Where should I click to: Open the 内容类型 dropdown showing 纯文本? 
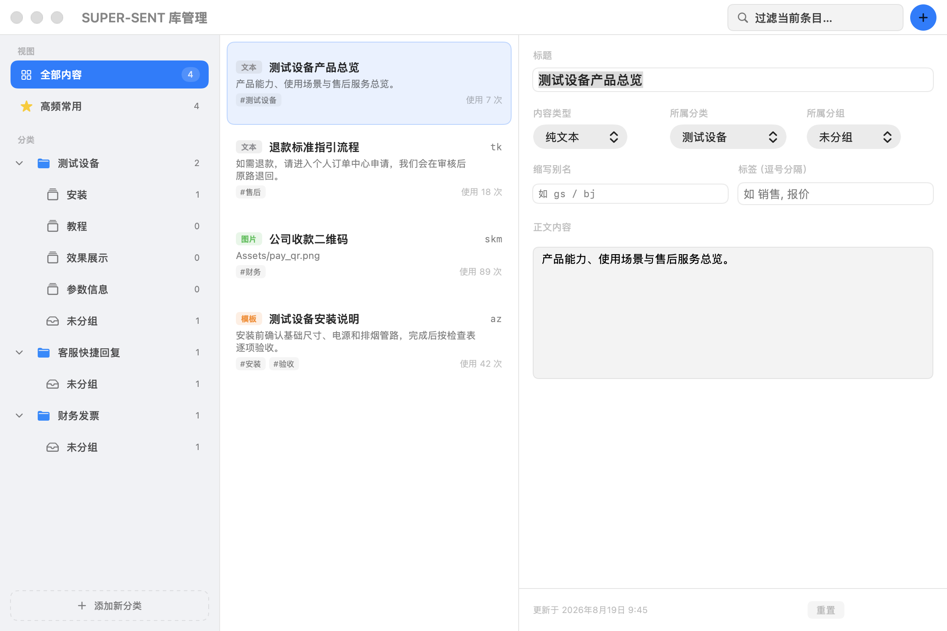point(580,137)
